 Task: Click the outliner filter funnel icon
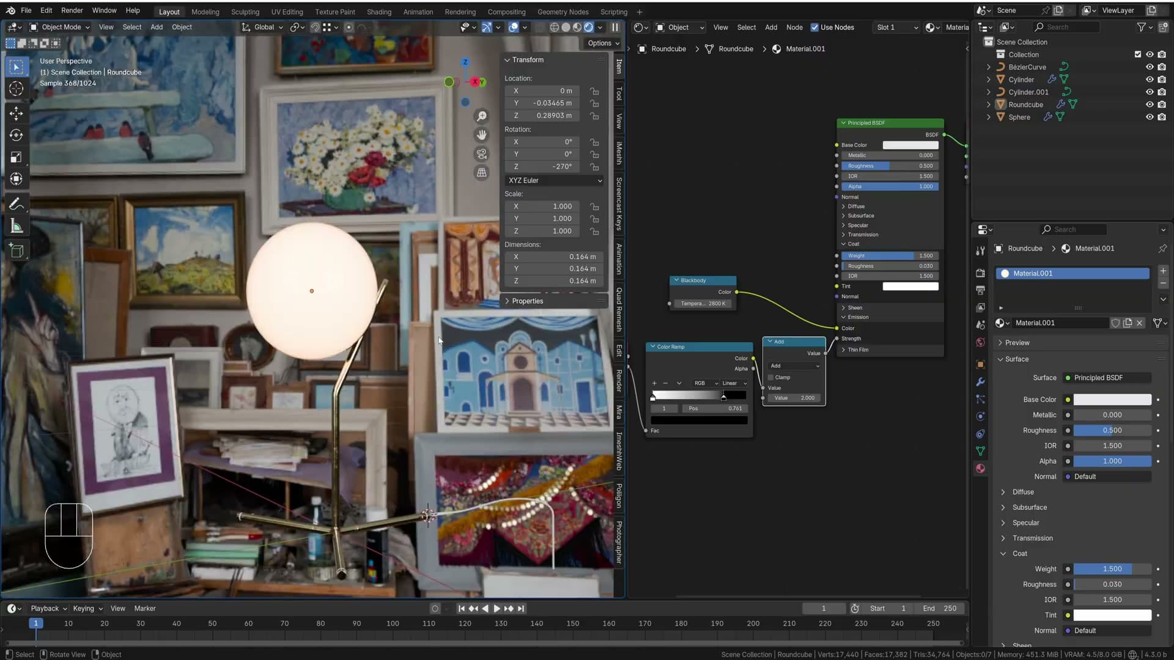(1141, 27)
